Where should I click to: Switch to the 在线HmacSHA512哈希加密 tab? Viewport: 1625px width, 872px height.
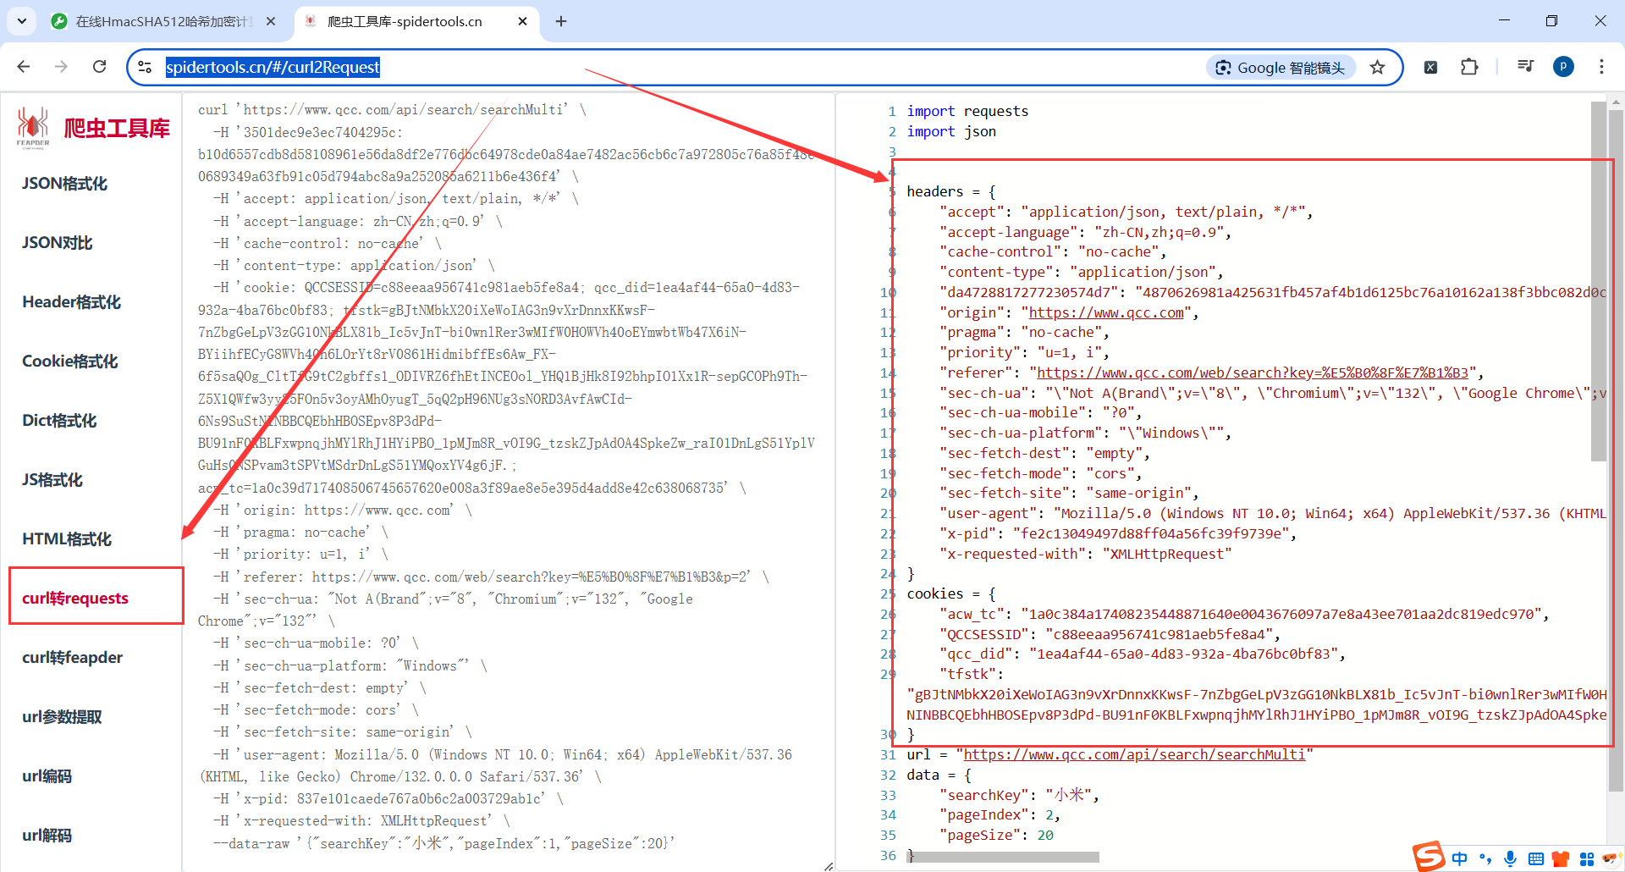pos(163,21)
